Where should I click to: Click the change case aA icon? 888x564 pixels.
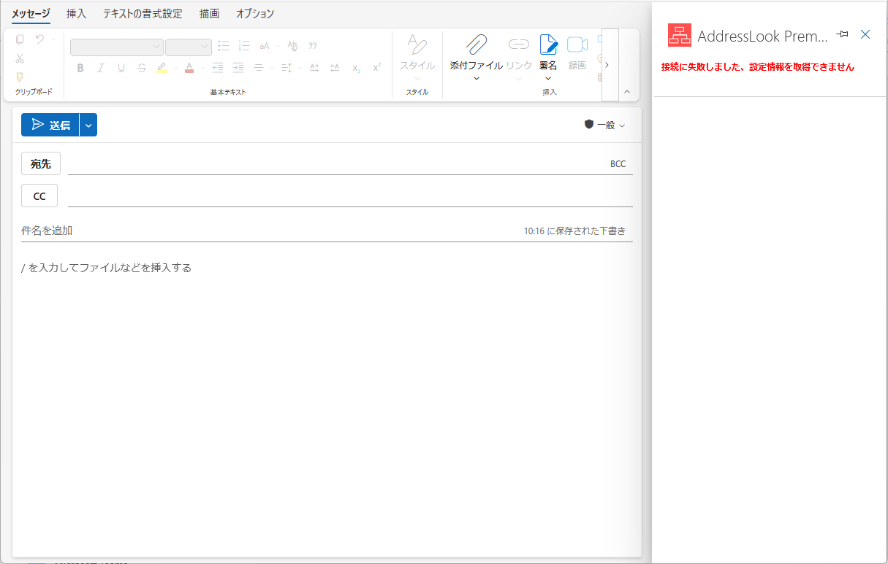[x=265, y=46]
